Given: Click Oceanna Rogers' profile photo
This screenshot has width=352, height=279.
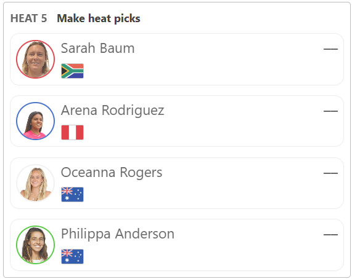Looking at the screenshot, I should 35,183.
